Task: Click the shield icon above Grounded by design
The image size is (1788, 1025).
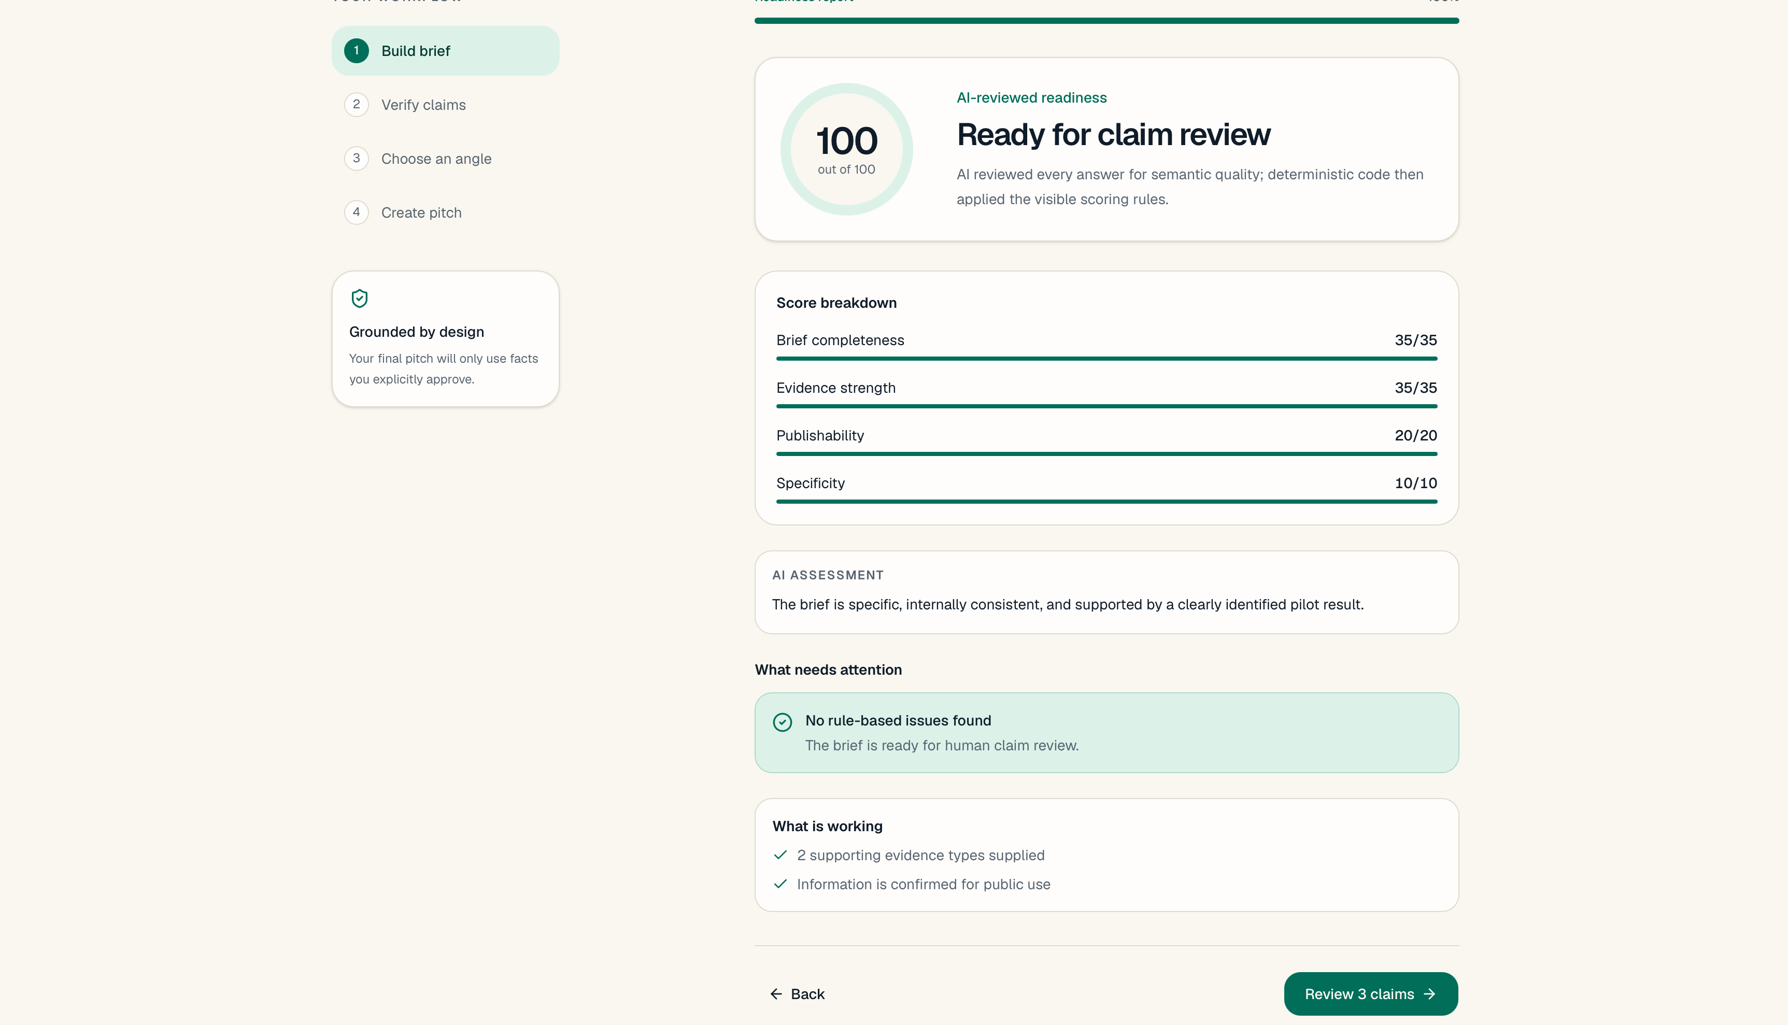Action: 359,298
